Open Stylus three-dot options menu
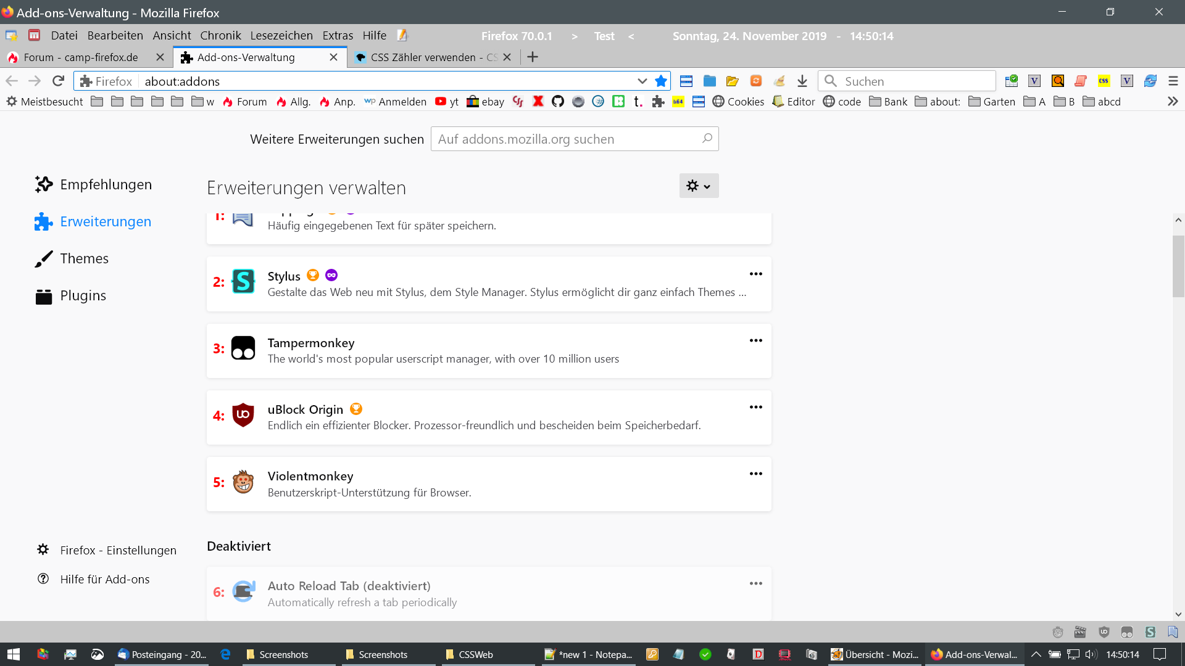Viewport: 1185px width, 666px height. 755,274
